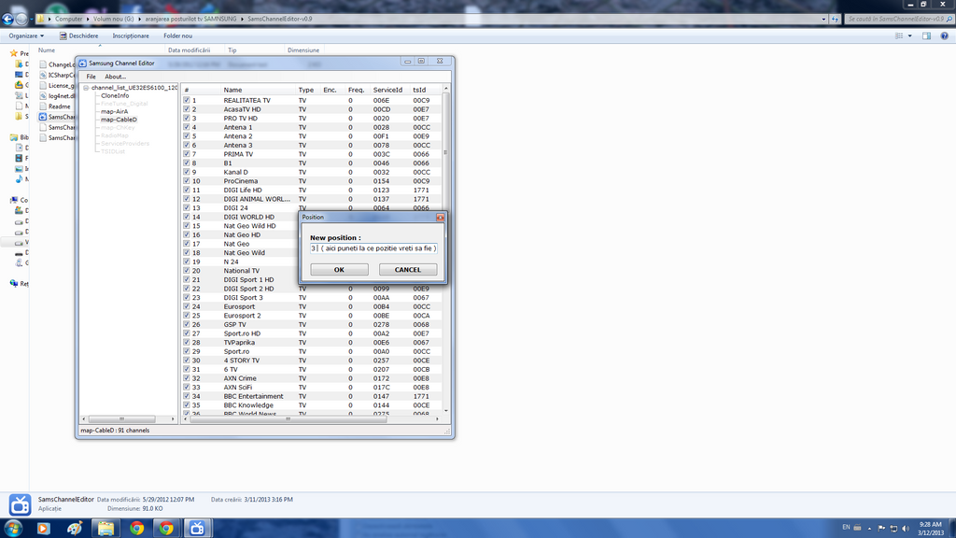Select map-CableD in the tree
This screenshot has height=538, width=956.
point(119,120)
